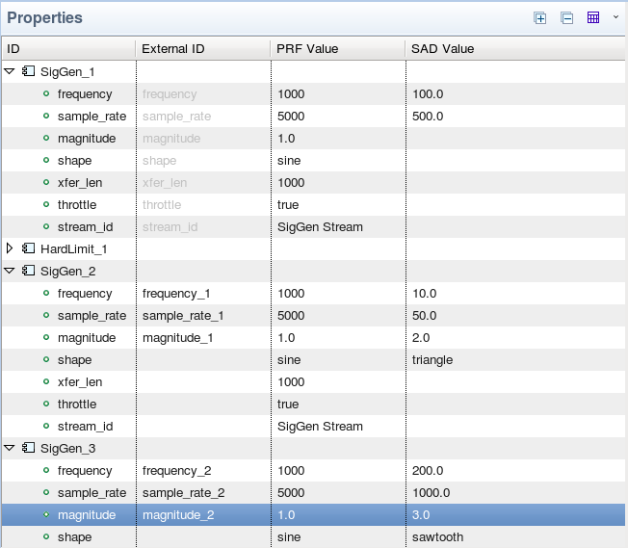Click property icon beside SigGen_3 shape

click(x=46, y=536)
